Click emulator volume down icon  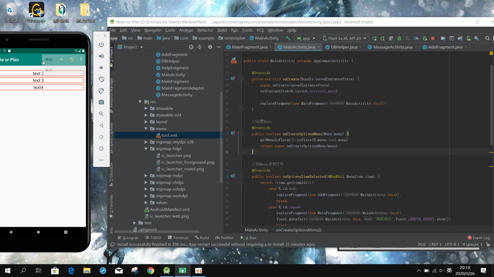(x=101, y=68)
